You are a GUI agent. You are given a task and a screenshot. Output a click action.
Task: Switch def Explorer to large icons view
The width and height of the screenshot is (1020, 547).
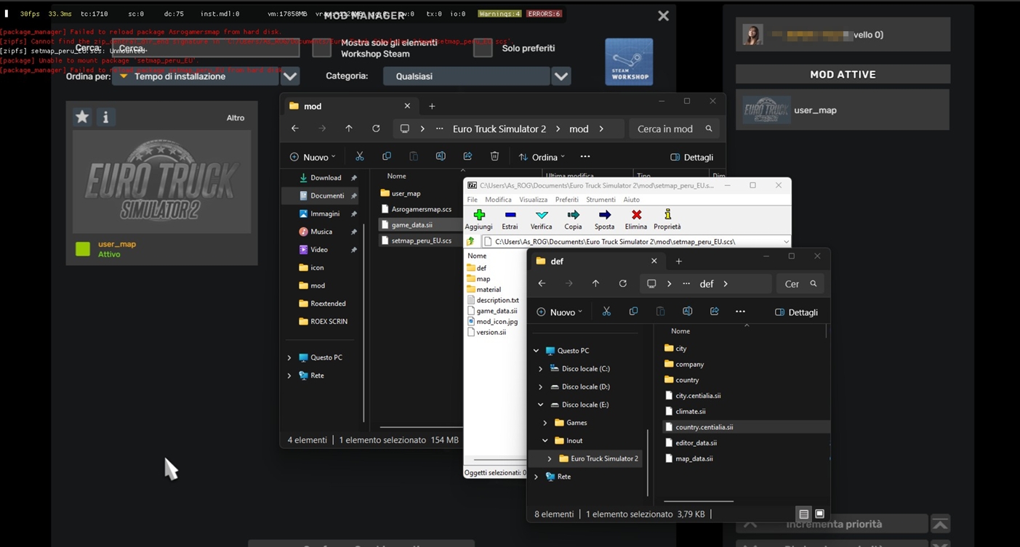coord(819,514)
